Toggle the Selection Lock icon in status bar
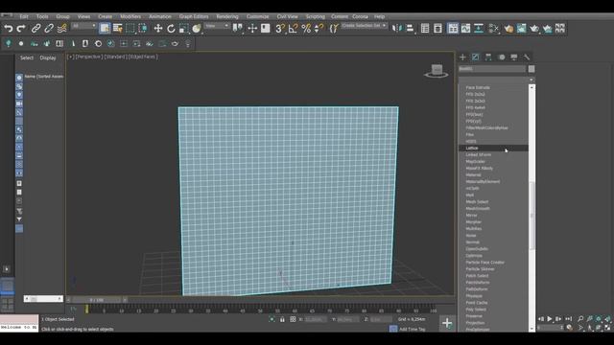Screen dimensions: 614x345 pyautogui.click(x=282, y=319)
